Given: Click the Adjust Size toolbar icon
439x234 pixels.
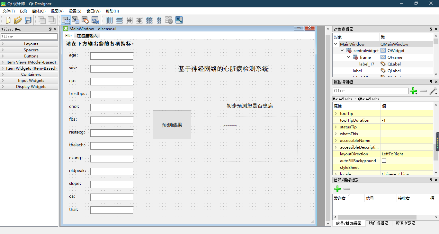Looking at the screenshot, I should [x=179, y=20].
